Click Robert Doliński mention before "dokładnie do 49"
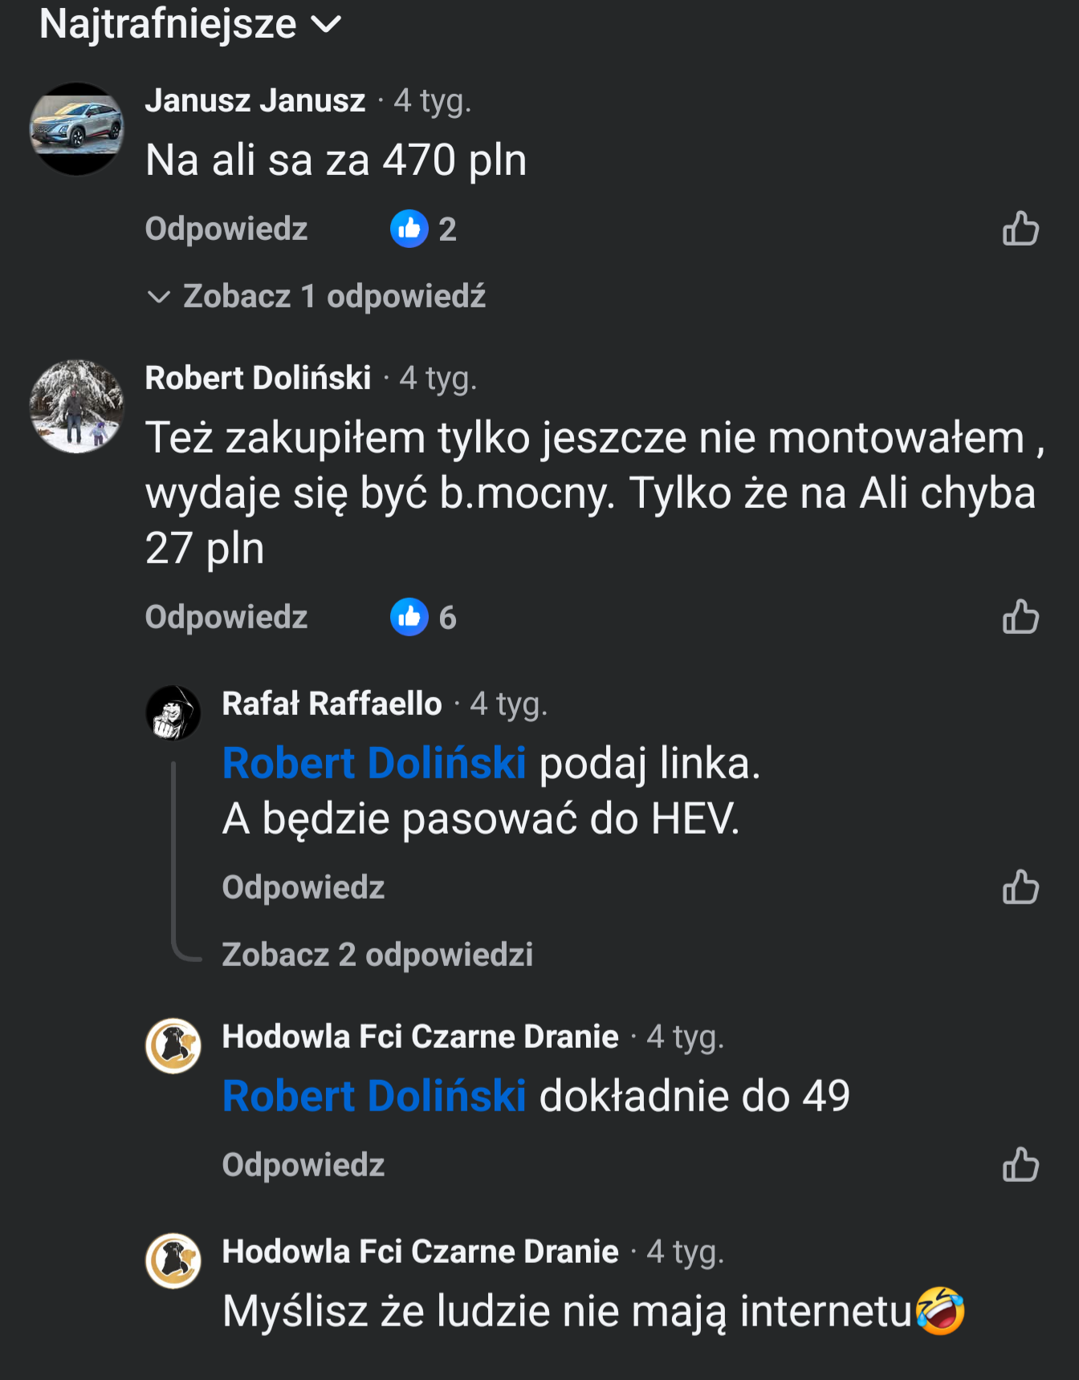The width and height of the screenshot is (1079, 1380). 374,1096
